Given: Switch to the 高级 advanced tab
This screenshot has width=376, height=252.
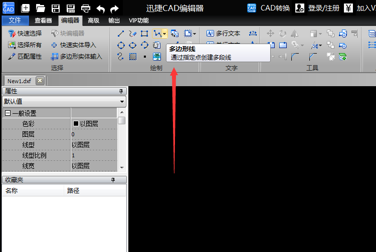Looking at the screenshot, I should point(94,21).
